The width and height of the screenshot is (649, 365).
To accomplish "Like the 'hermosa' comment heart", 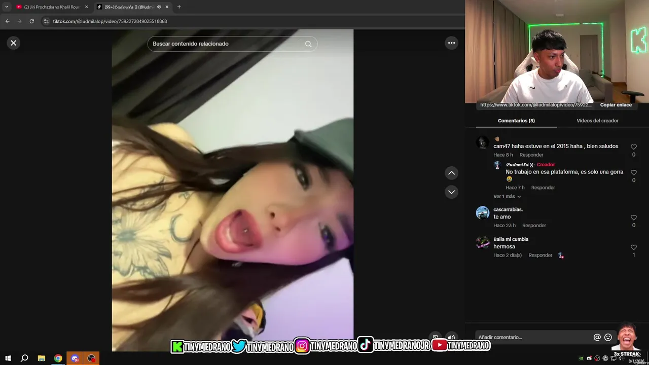I will (633, 247).
